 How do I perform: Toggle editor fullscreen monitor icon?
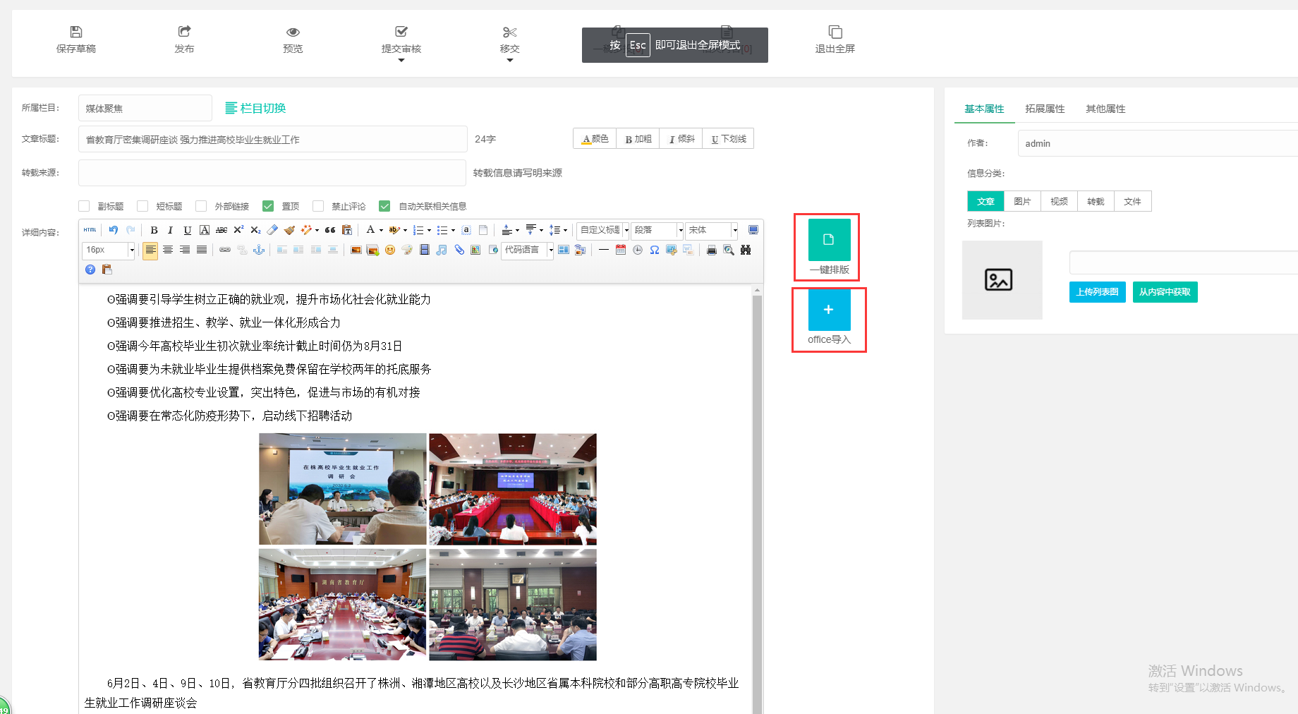[x=753, y=230]
